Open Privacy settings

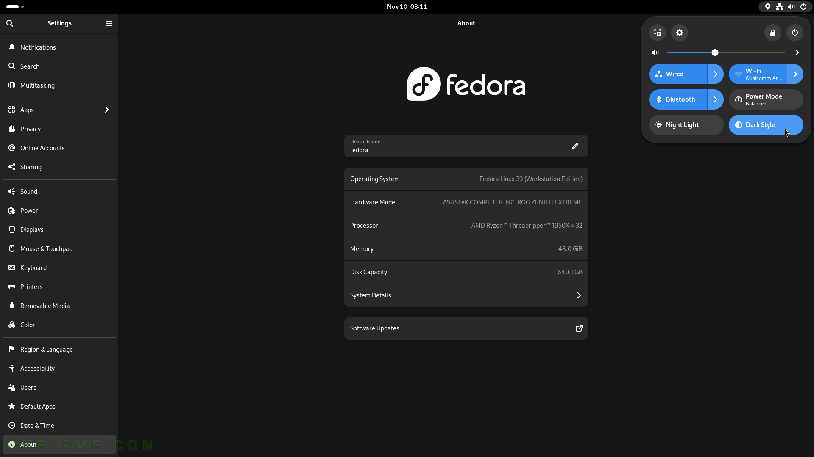click(59, 129)
